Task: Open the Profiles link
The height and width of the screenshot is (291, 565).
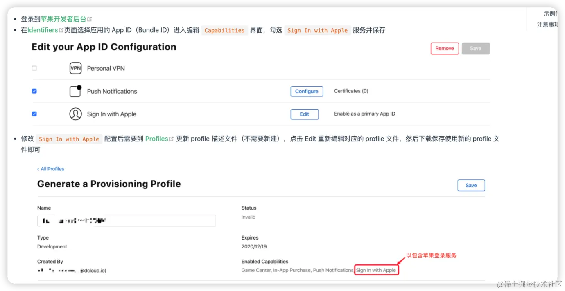Action: [x=157, y=139]
